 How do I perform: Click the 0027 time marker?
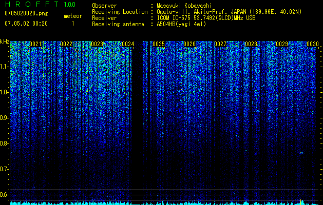(x=220, y=44)
